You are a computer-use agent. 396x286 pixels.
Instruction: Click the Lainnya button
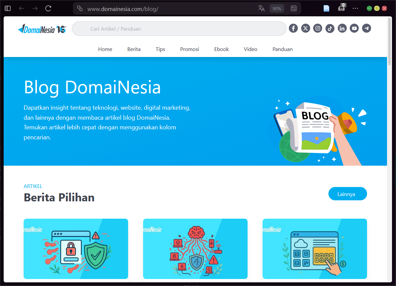(347, 194)
